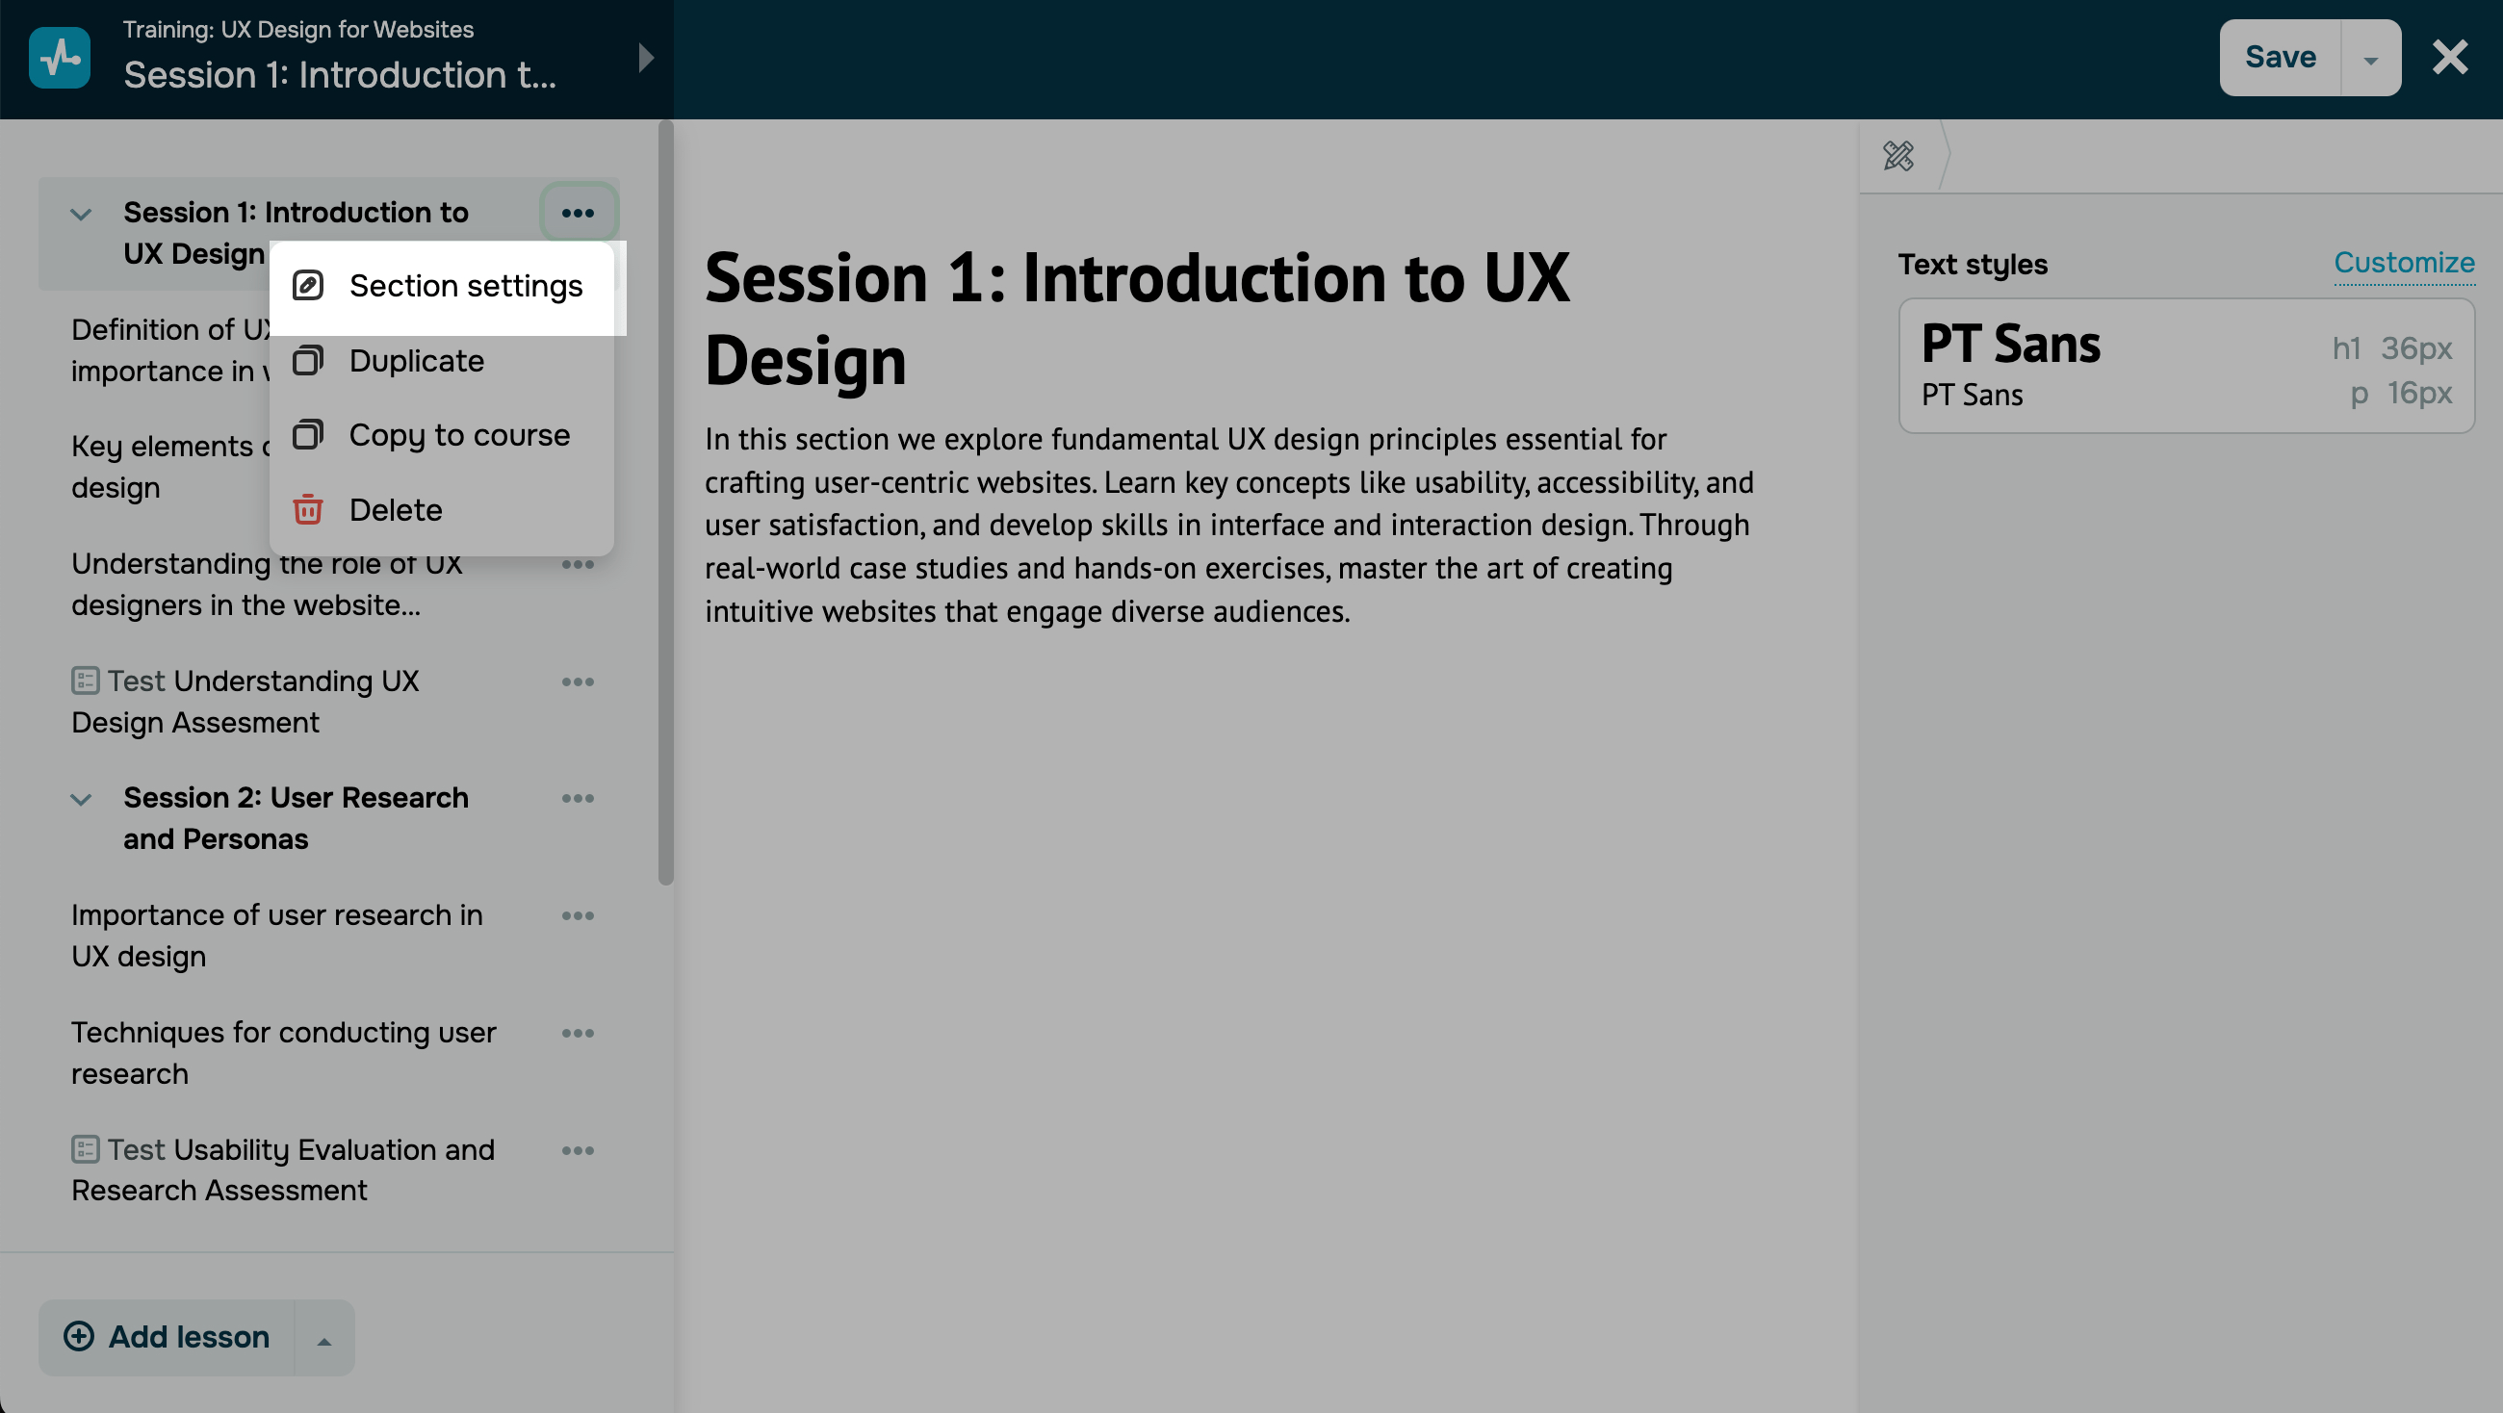Viewport: 2503px width, 1413px height.
Task: Open the Save button dropdown arrow
Action: [x=2371, y=60]
